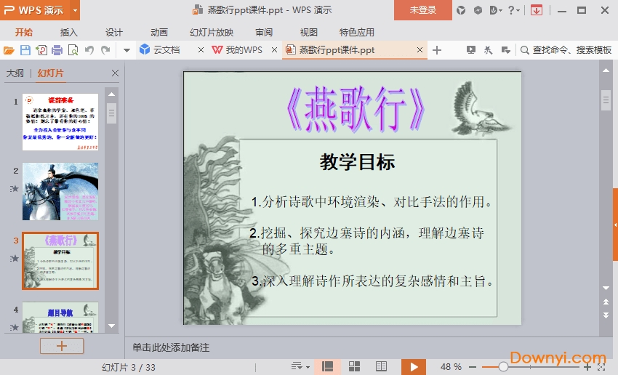The width and height of the screenshot is (618, 375).
Task: Open the 设计 ribbon tab
Action: coord(114,32)
